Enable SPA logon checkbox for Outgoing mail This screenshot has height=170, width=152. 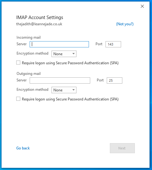[18, 99]
